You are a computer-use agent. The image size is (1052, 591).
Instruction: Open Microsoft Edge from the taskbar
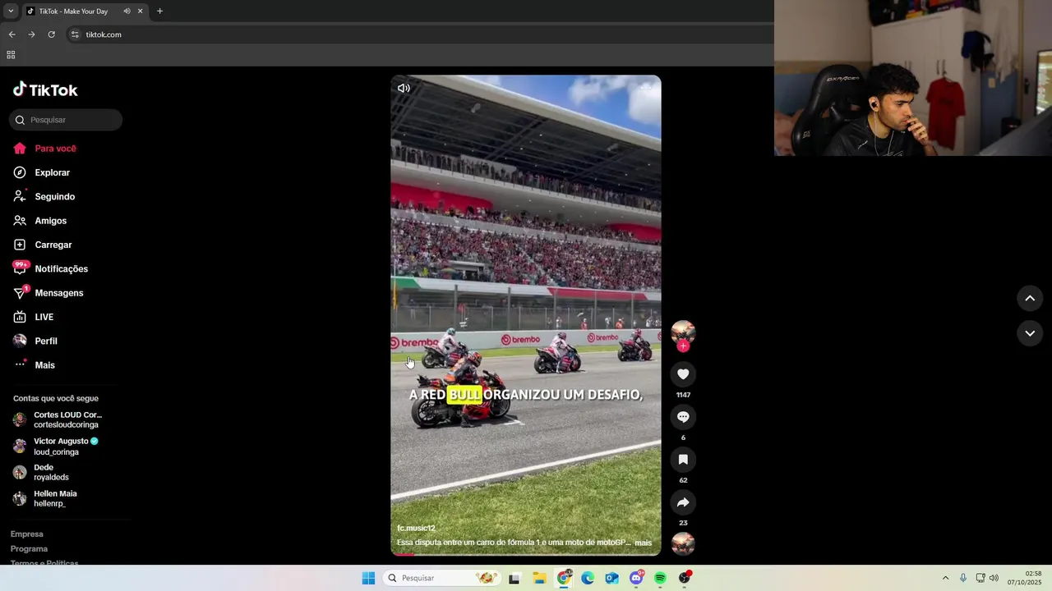[x=588, y=578]
